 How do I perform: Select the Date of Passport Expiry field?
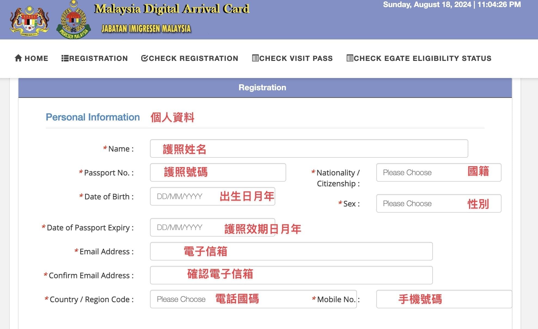pyautogui.click(x=212, y=227)
